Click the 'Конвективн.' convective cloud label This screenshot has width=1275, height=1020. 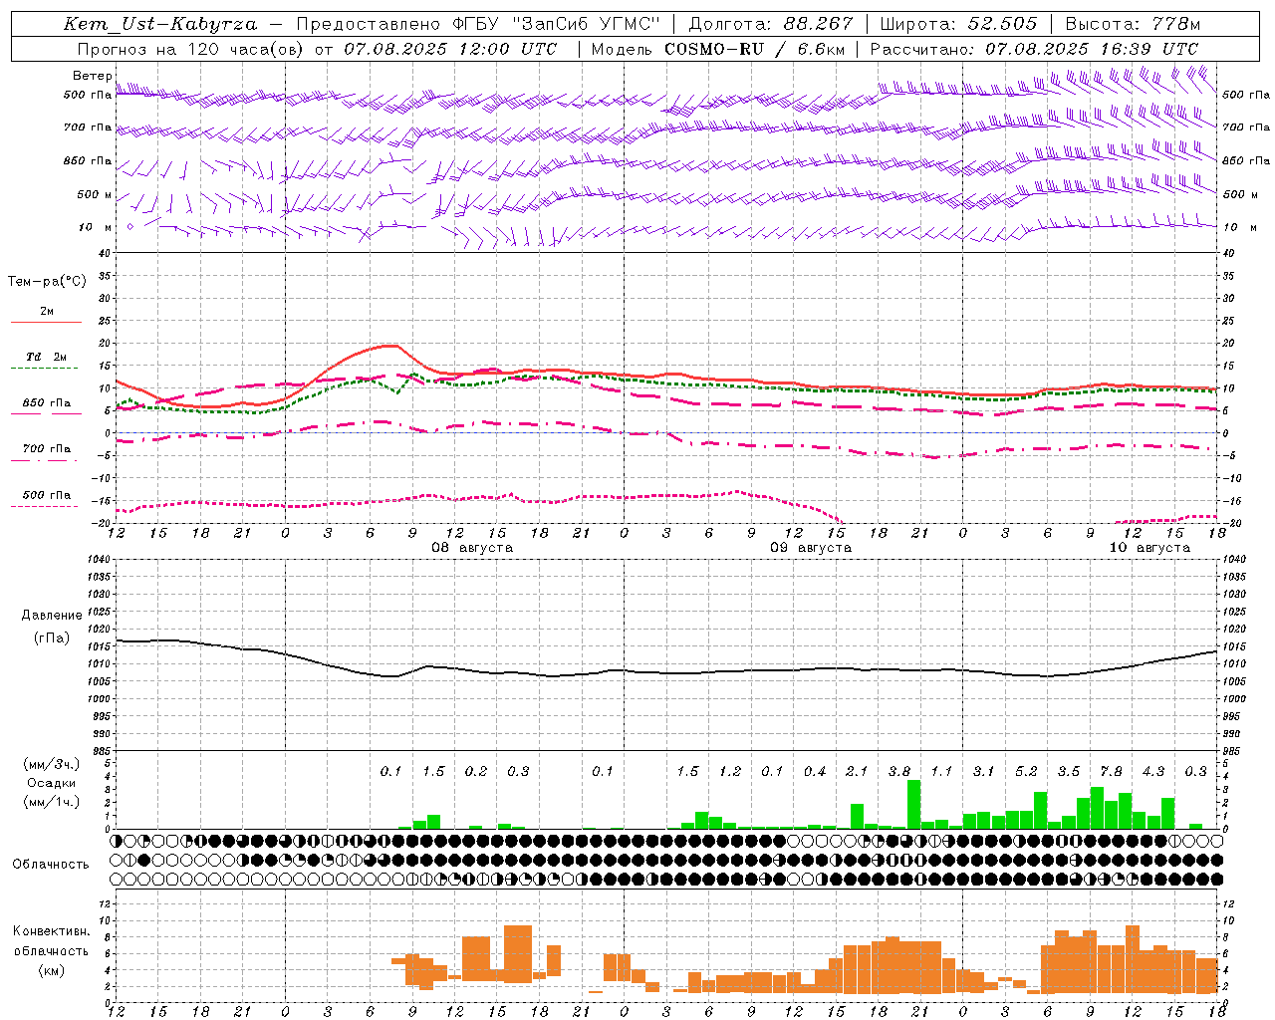(51, 931)
